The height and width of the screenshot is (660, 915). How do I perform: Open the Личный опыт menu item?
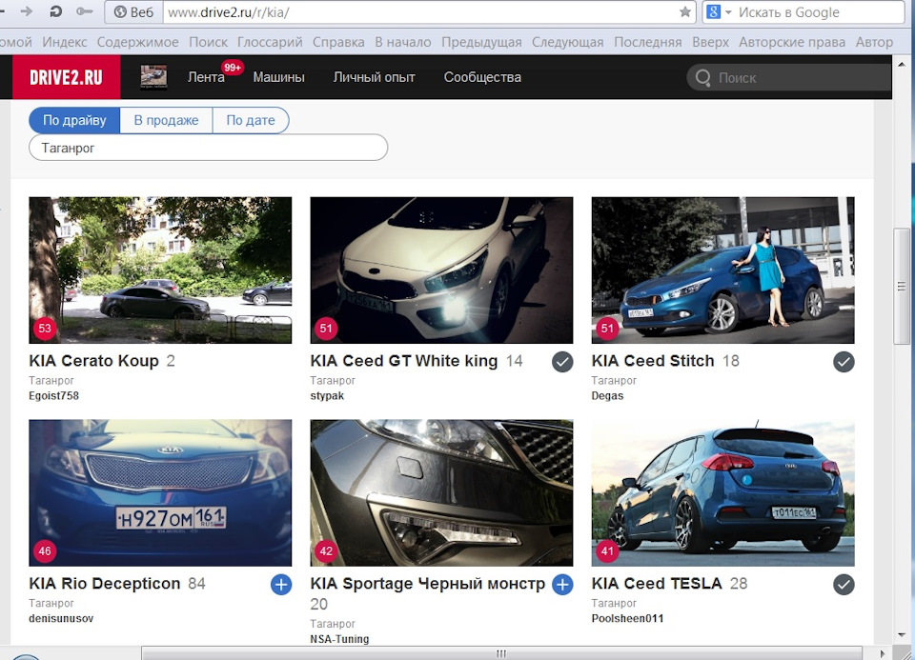(374, 77)
